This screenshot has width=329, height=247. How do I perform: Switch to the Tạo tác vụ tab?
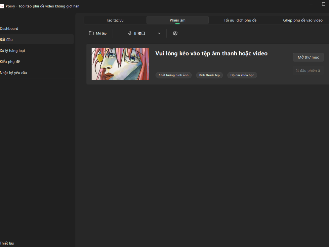click(x=115, y=20)
